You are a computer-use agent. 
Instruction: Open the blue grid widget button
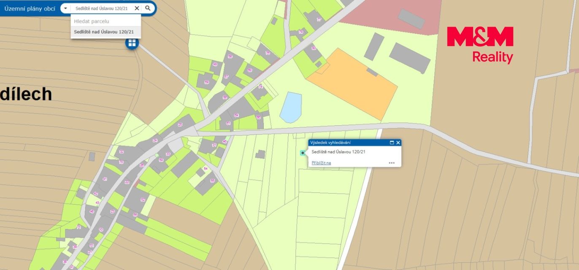point(132,43)
